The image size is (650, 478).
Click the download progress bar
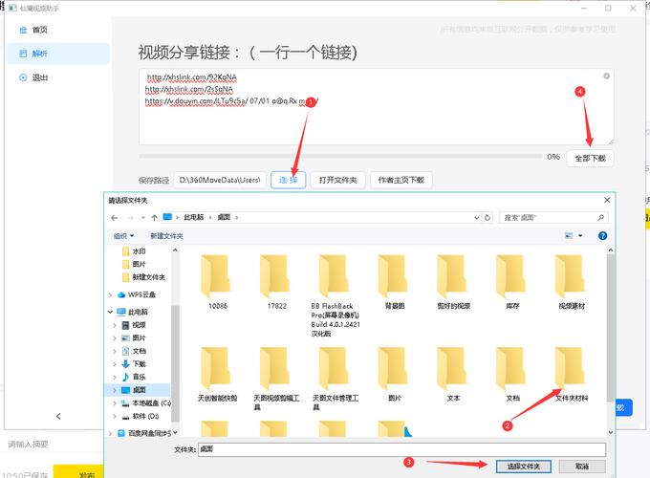click(x=340, y=156)
